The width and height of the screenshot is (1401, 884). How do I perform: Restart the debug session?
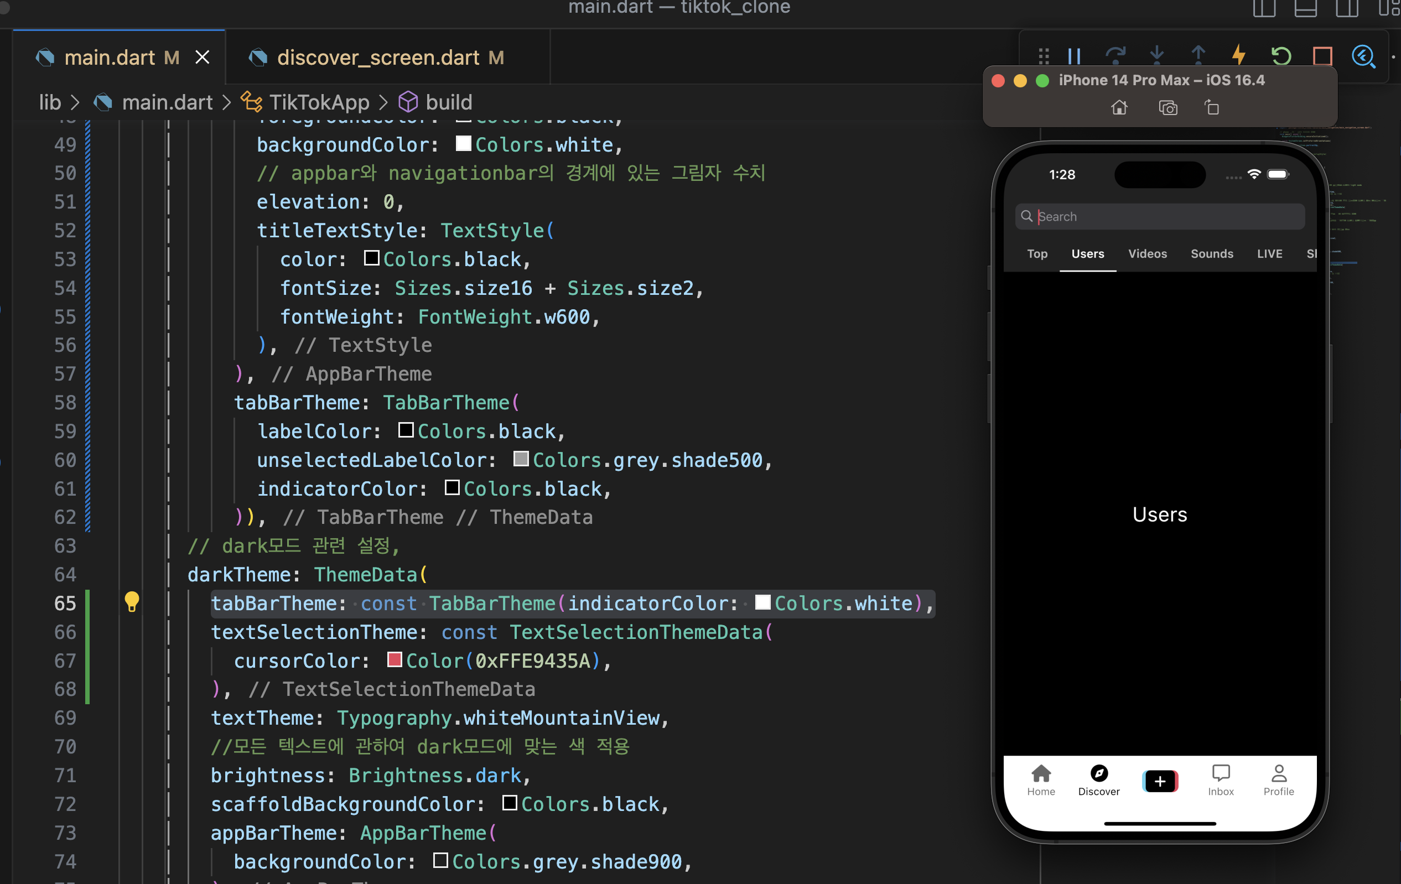pyautogui.click(x=1280, y=56)
